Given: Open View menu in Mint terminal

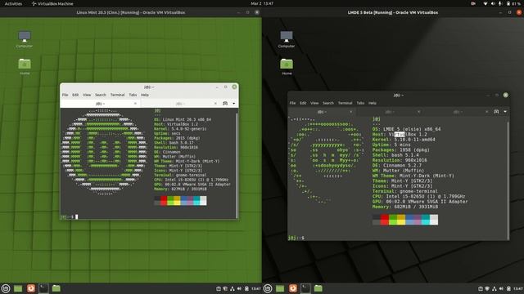Looking at the screenshot, I should click(x=87, y=95).
